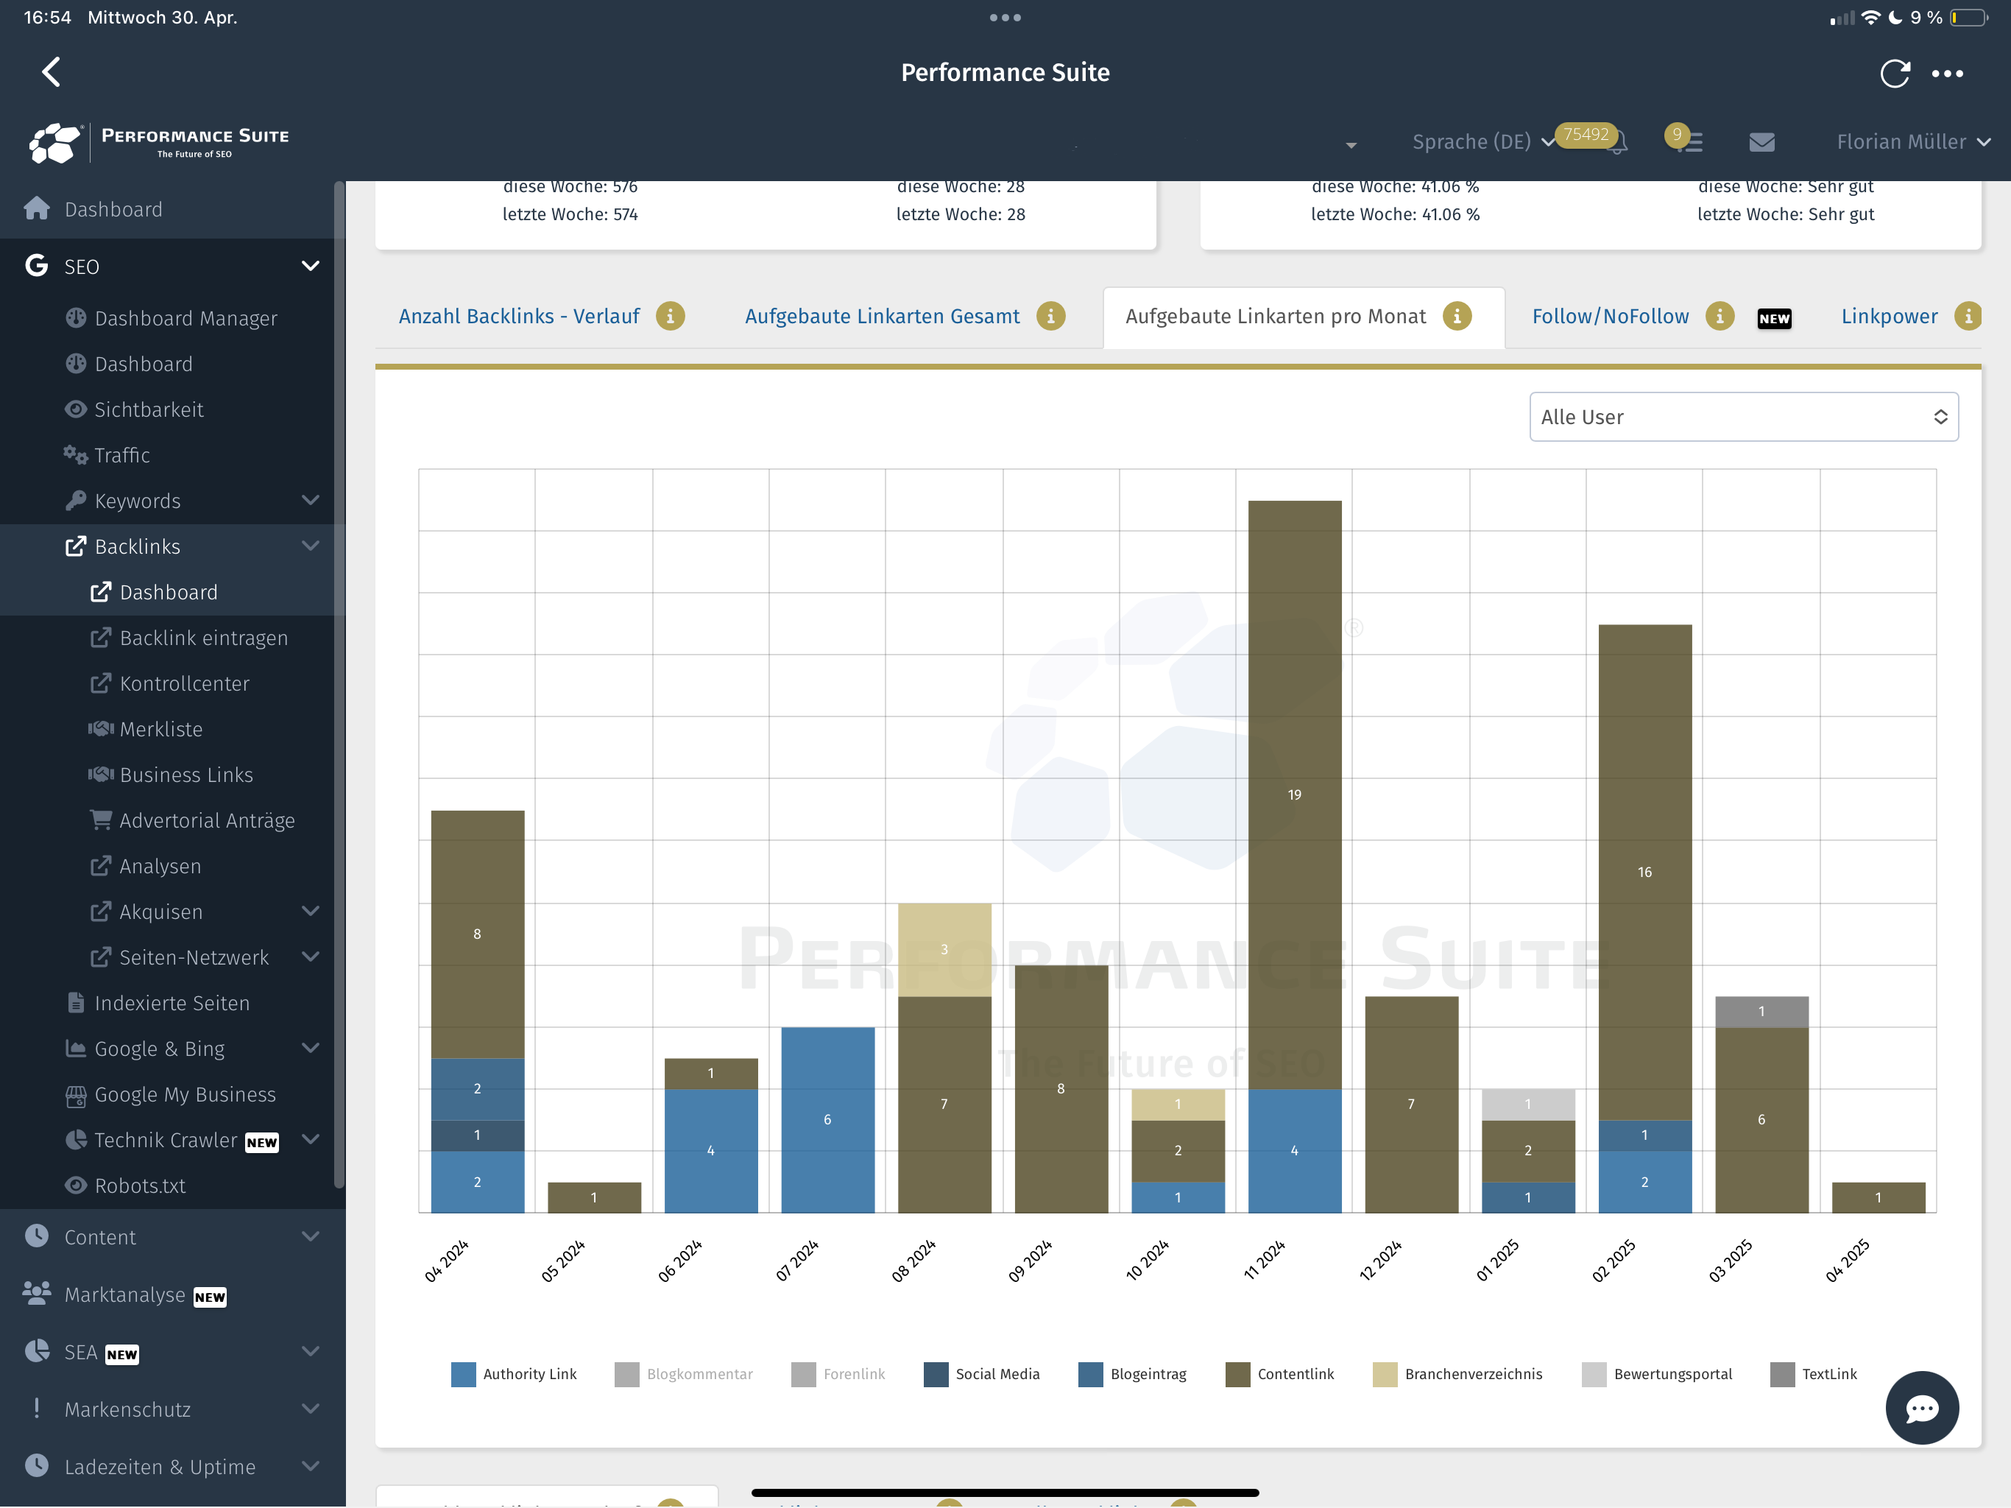Click the home icon beside Dashboard
This screenshot has width=2011, height=1508.
(x=36, y=208)
